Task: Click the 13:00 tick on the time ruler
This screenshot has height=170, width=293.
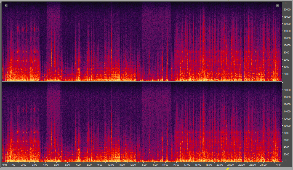Action: pos(143,165)
